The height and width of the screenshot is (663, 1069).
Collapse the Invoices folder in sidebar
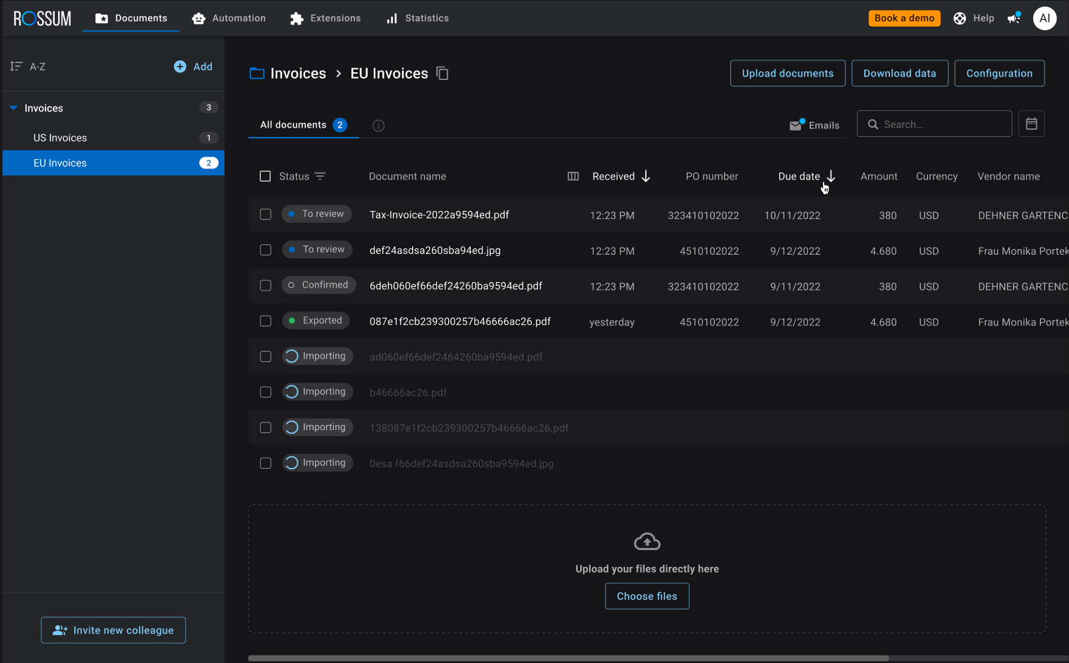pyautogui.click(x=12, y=107)
